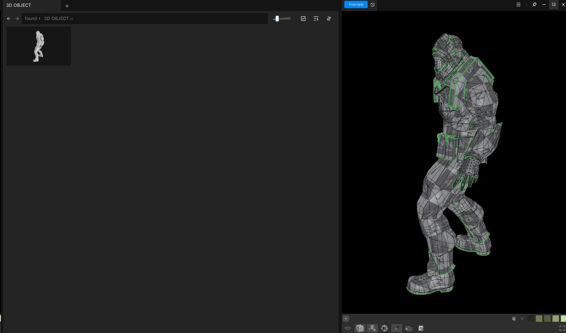Open the notes edit icon

pyautogui.click(x=421, y=328)
